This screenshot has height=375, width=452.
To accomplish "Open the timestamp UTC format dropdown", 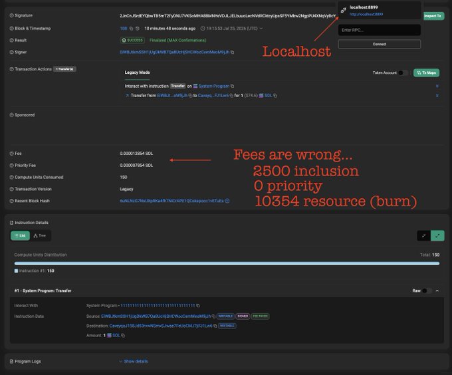I will 261,29.
